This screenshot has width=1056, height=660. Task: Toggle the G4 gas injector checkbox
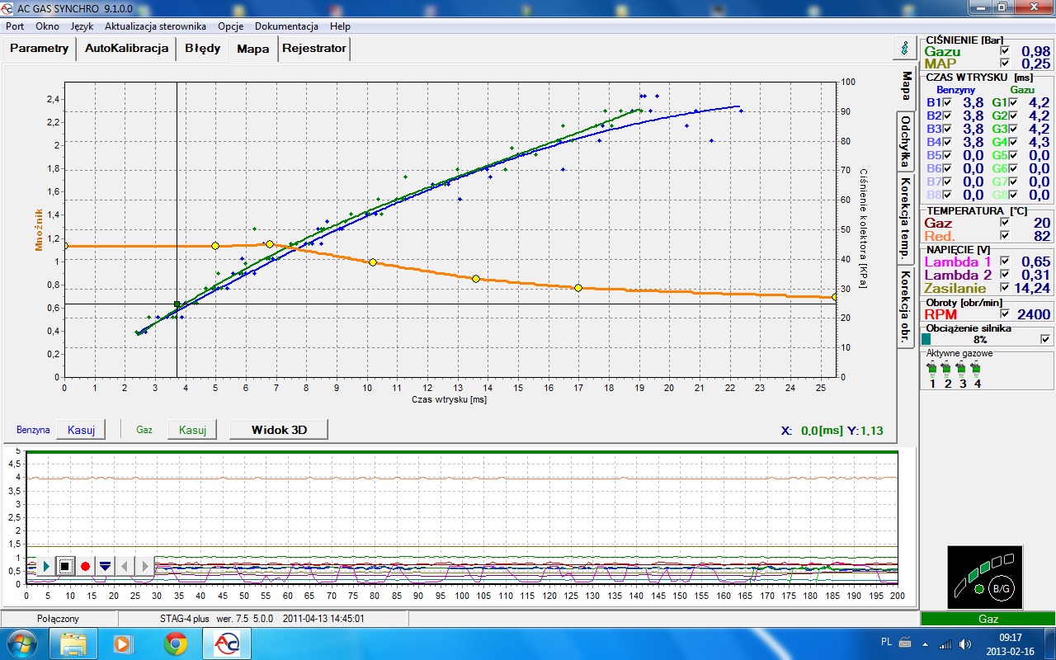(x=1012, y=142)
